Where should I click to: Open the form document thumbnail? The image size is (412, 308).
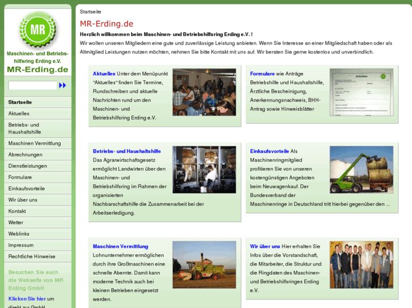(362, 92)
